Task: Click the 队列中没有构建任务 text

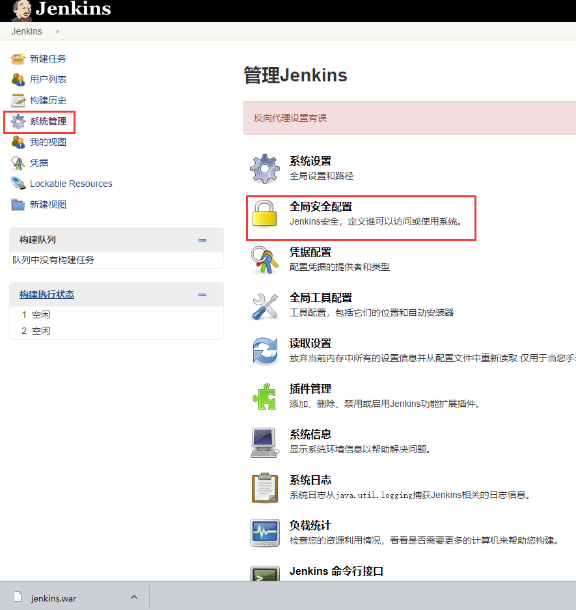Action: coord(53,260)
